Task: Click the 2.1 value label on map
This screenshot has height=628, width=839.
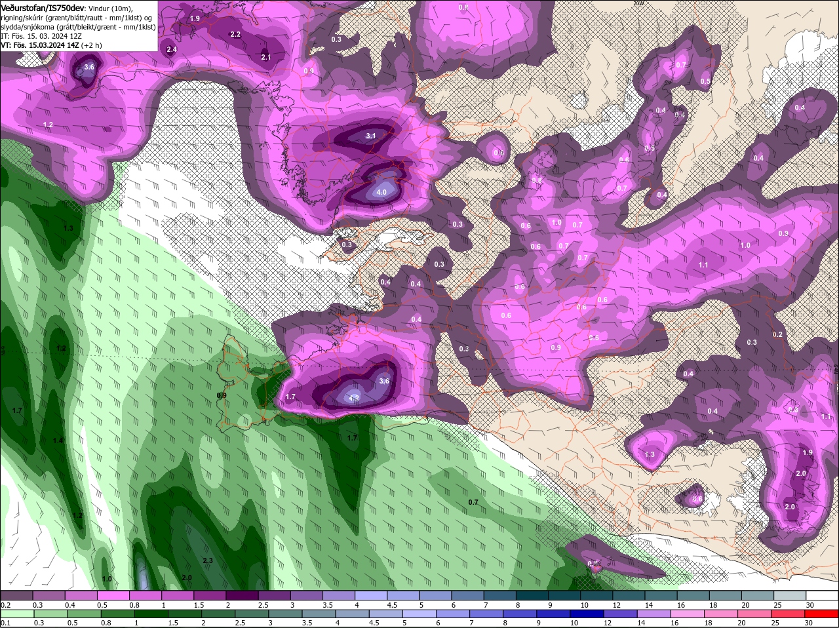Action: click(x=266, y=57)
